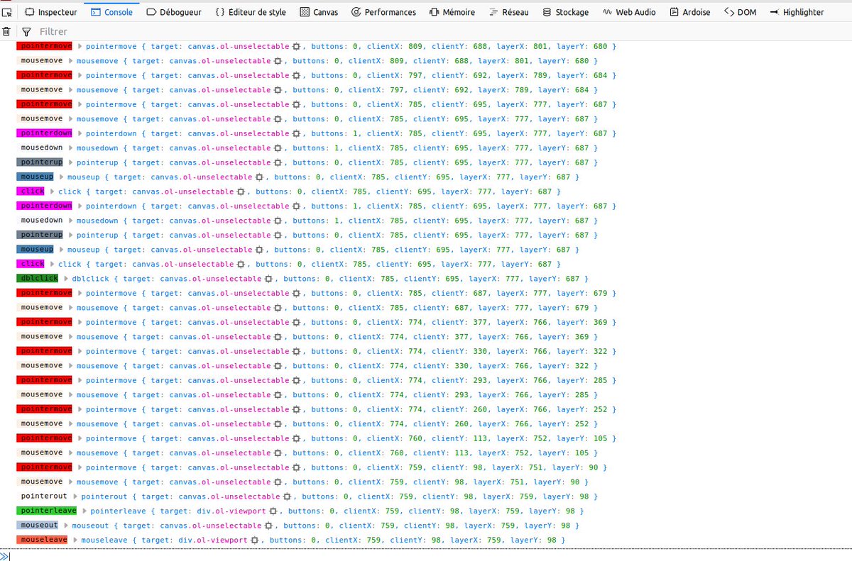
Task: Open the DOM tab
Action: click(741, 12)
